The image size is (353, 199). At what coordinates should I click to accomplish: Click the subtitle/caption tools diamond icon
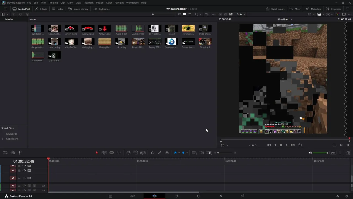click(x=13, y=153)
